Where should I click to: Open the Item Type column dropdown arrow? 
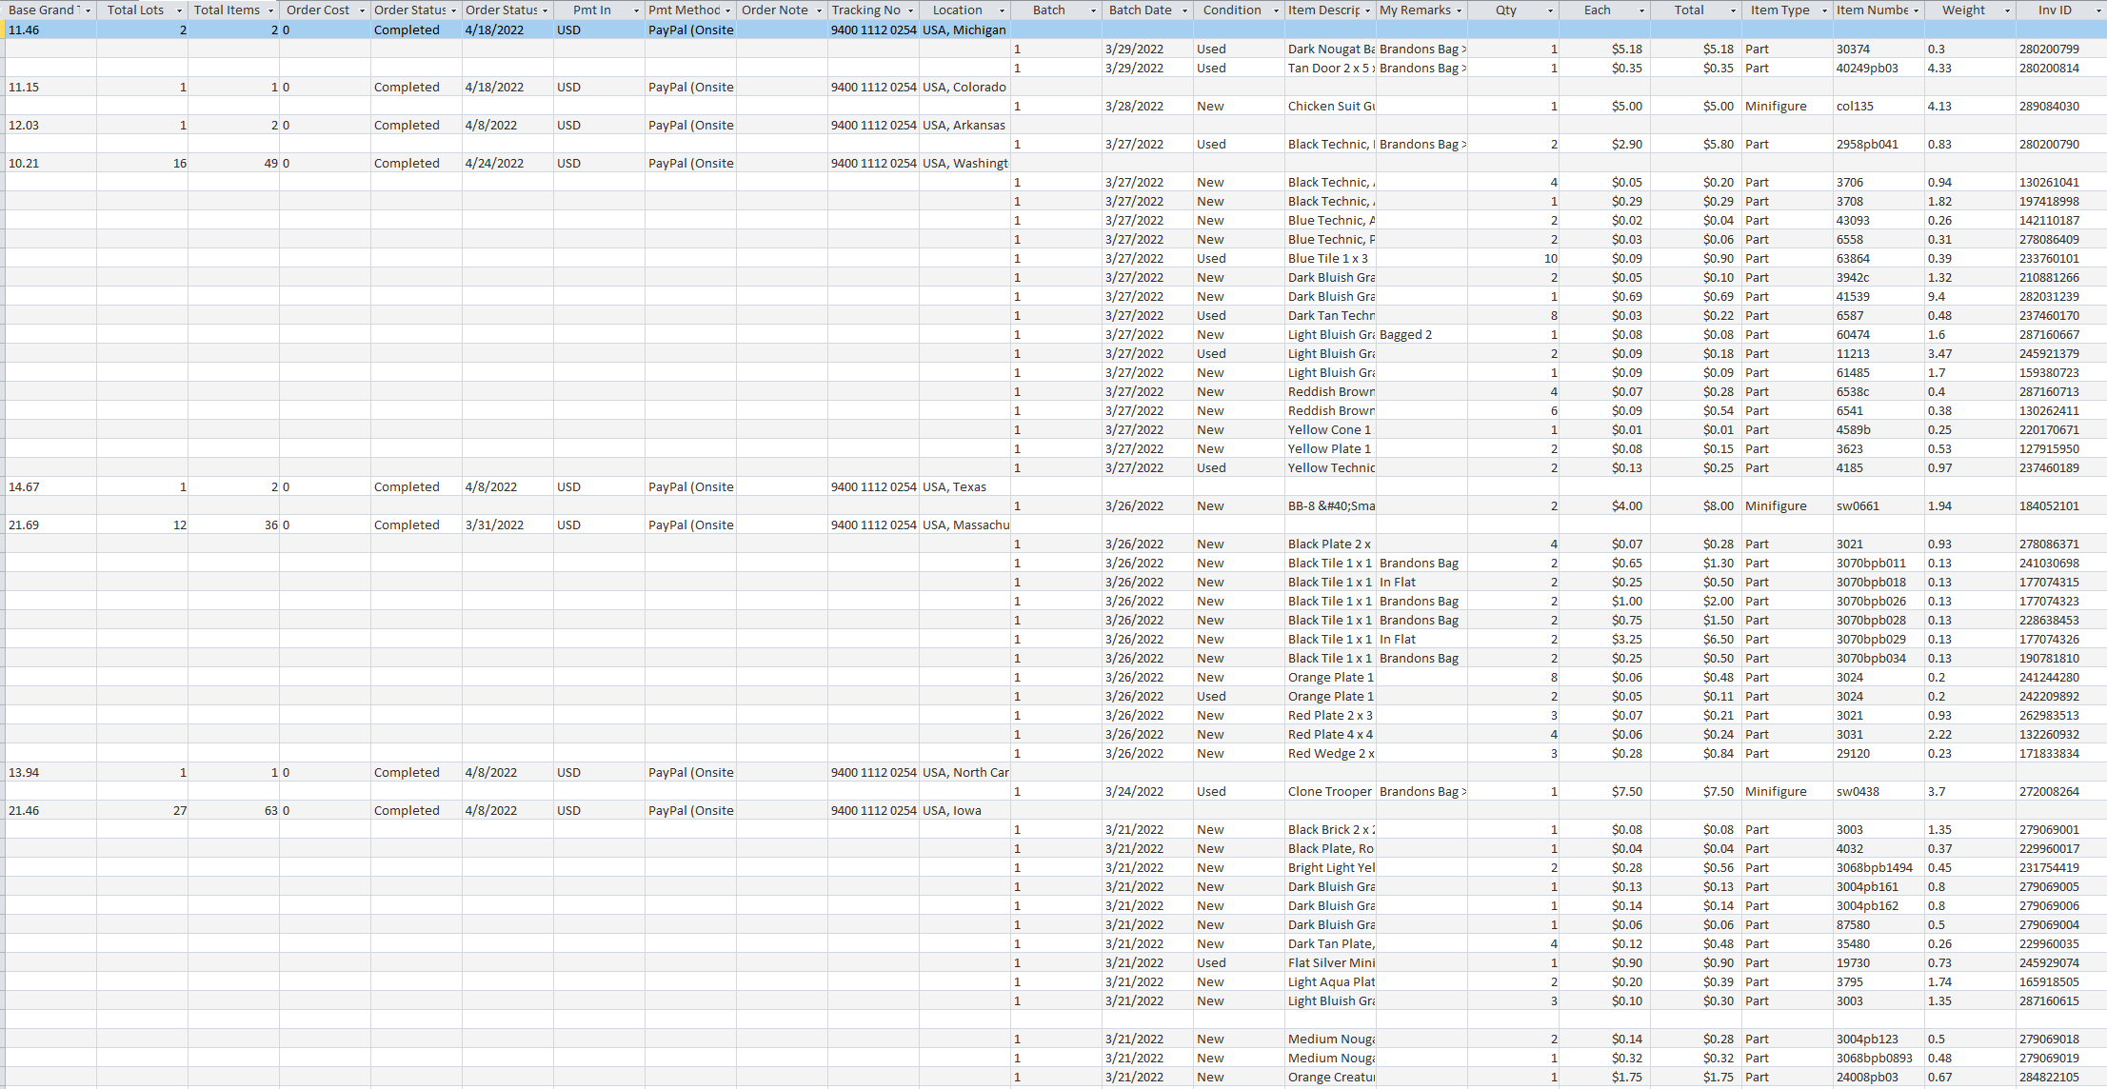coord(1824,10)
